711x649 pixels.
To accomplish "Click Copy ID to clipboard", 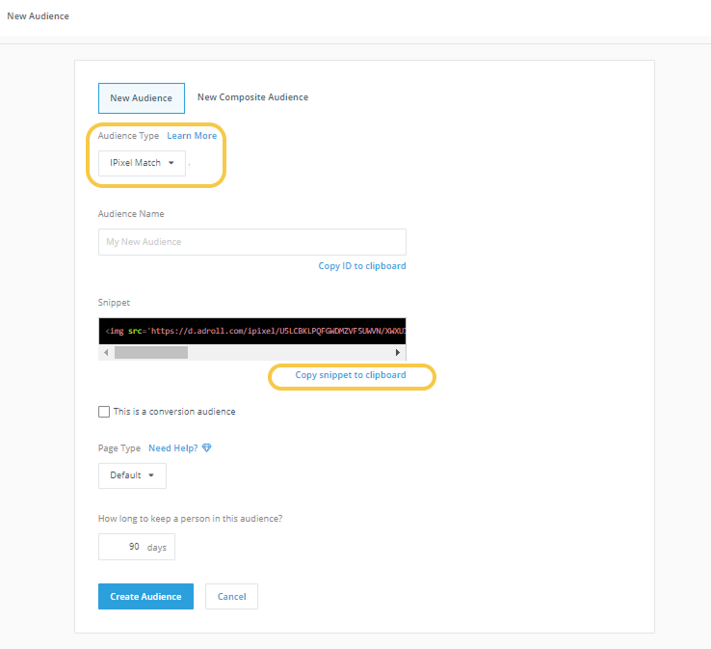I will tap(362, 266).
